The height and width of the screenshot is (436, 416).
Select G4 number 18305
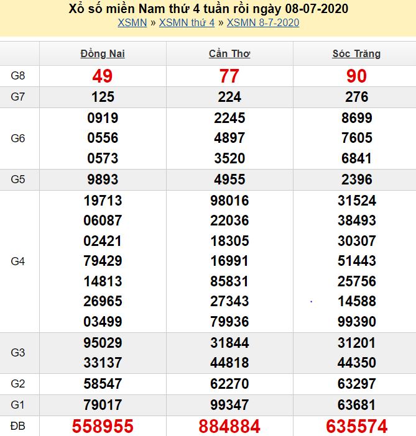(229, 241)
